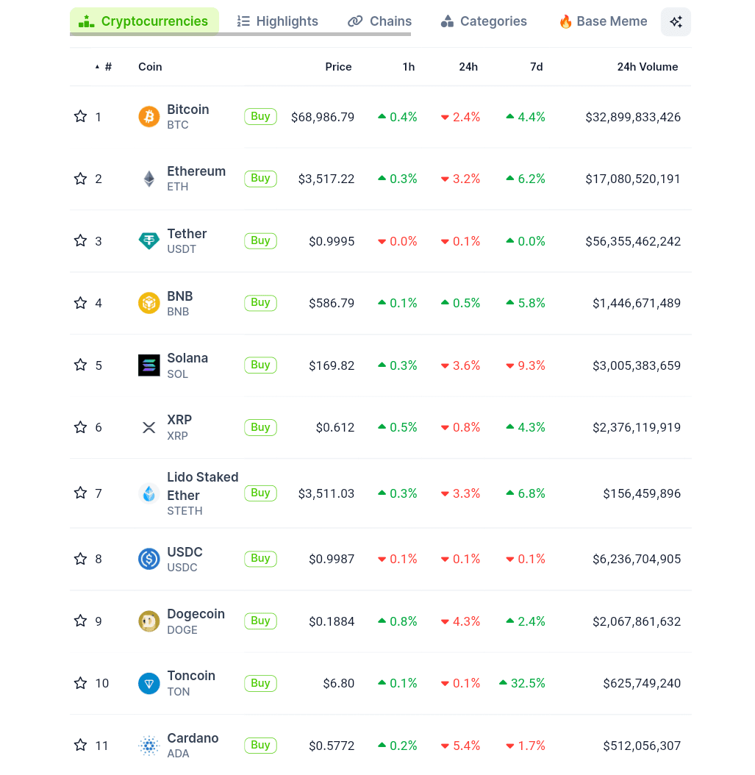Click the Bitcoin coin logo icon

click(x=149, y=117)
